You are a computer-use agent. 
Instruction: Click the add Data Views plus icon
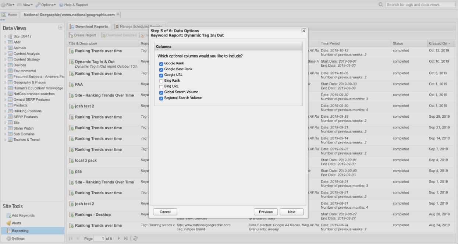click(61, 28)
